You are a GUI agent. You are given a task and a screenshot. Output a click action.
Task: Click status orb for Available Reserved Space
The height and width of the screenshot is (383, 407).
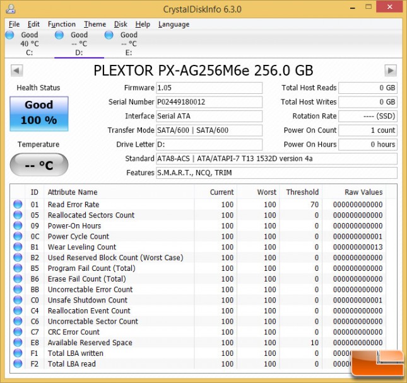point(18,342)
